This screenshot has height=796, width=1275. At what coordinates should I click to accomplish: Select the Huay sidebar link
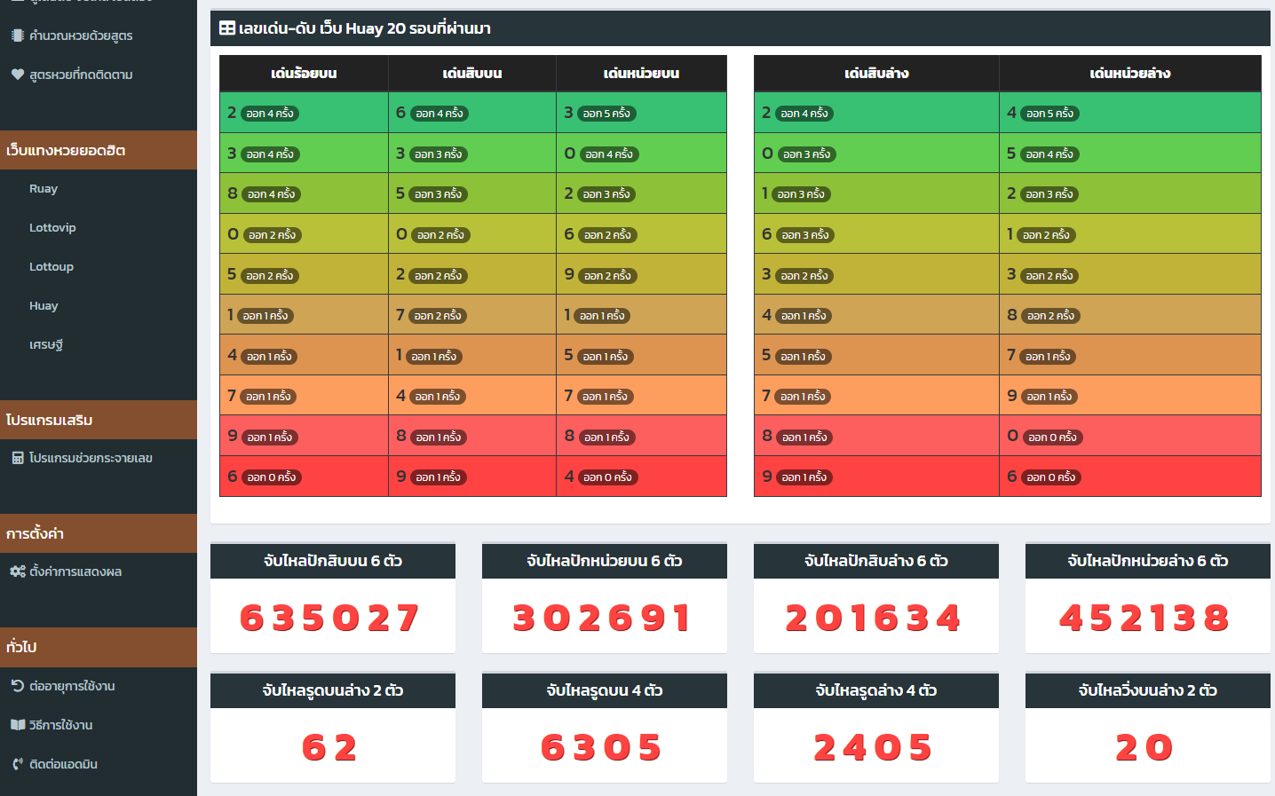point(44,305)
